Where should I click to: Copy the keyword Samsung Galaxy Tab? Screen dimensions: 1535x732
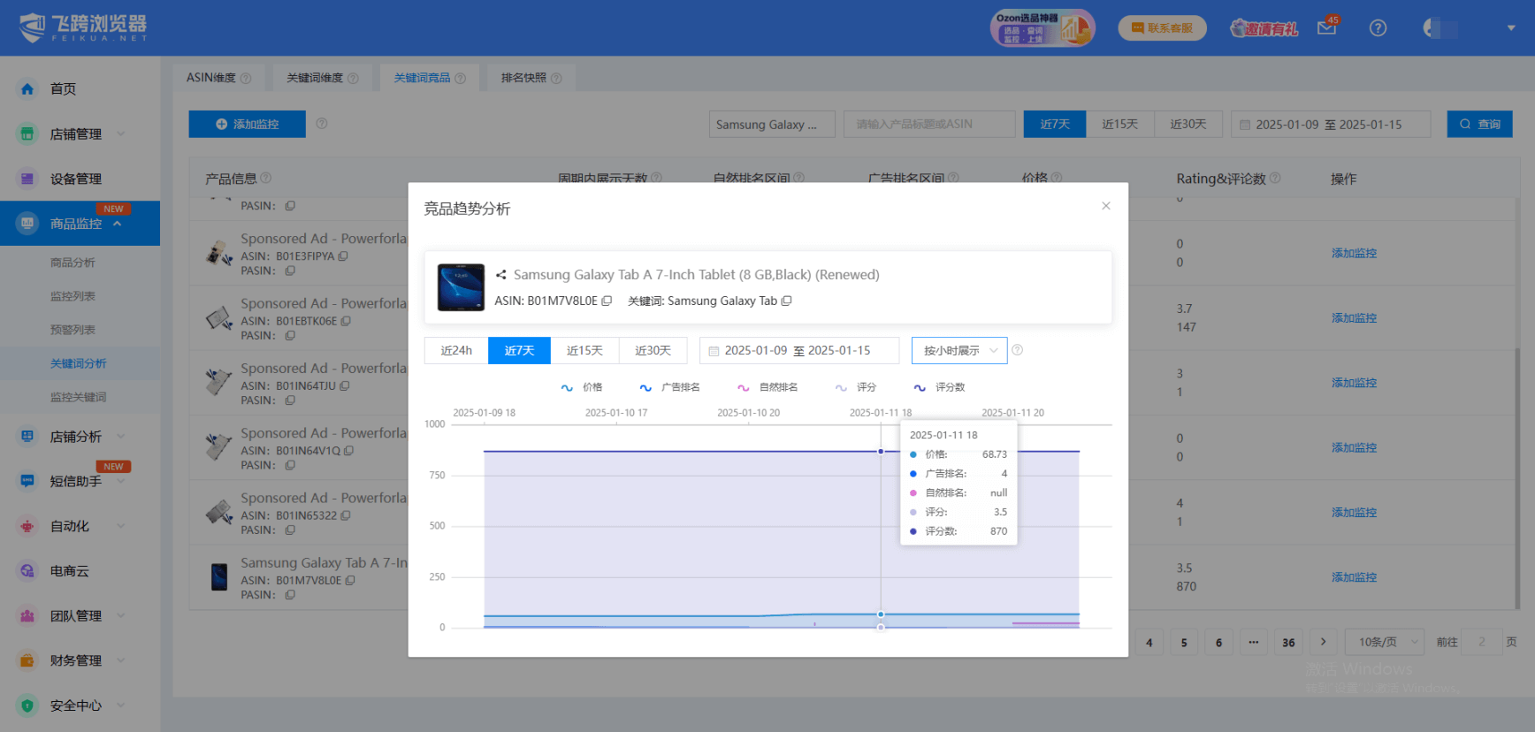[786, 301]
